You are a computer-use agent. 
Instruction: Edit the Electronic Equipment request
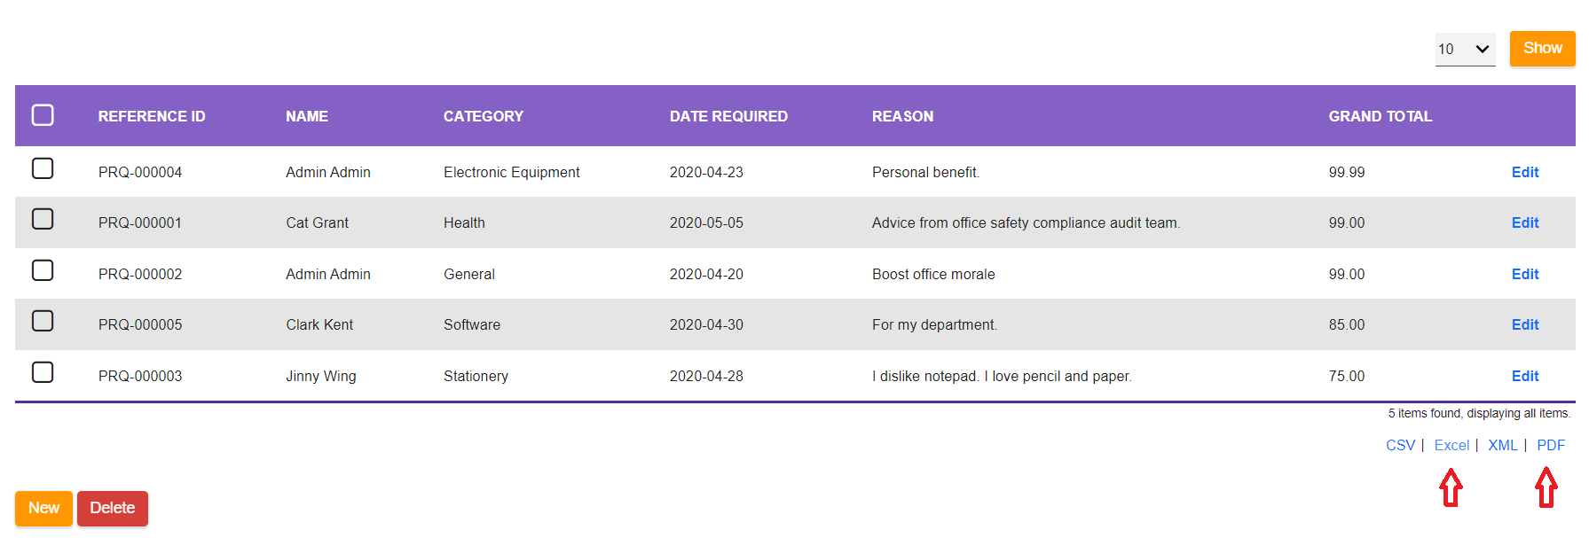[1524, 172]
